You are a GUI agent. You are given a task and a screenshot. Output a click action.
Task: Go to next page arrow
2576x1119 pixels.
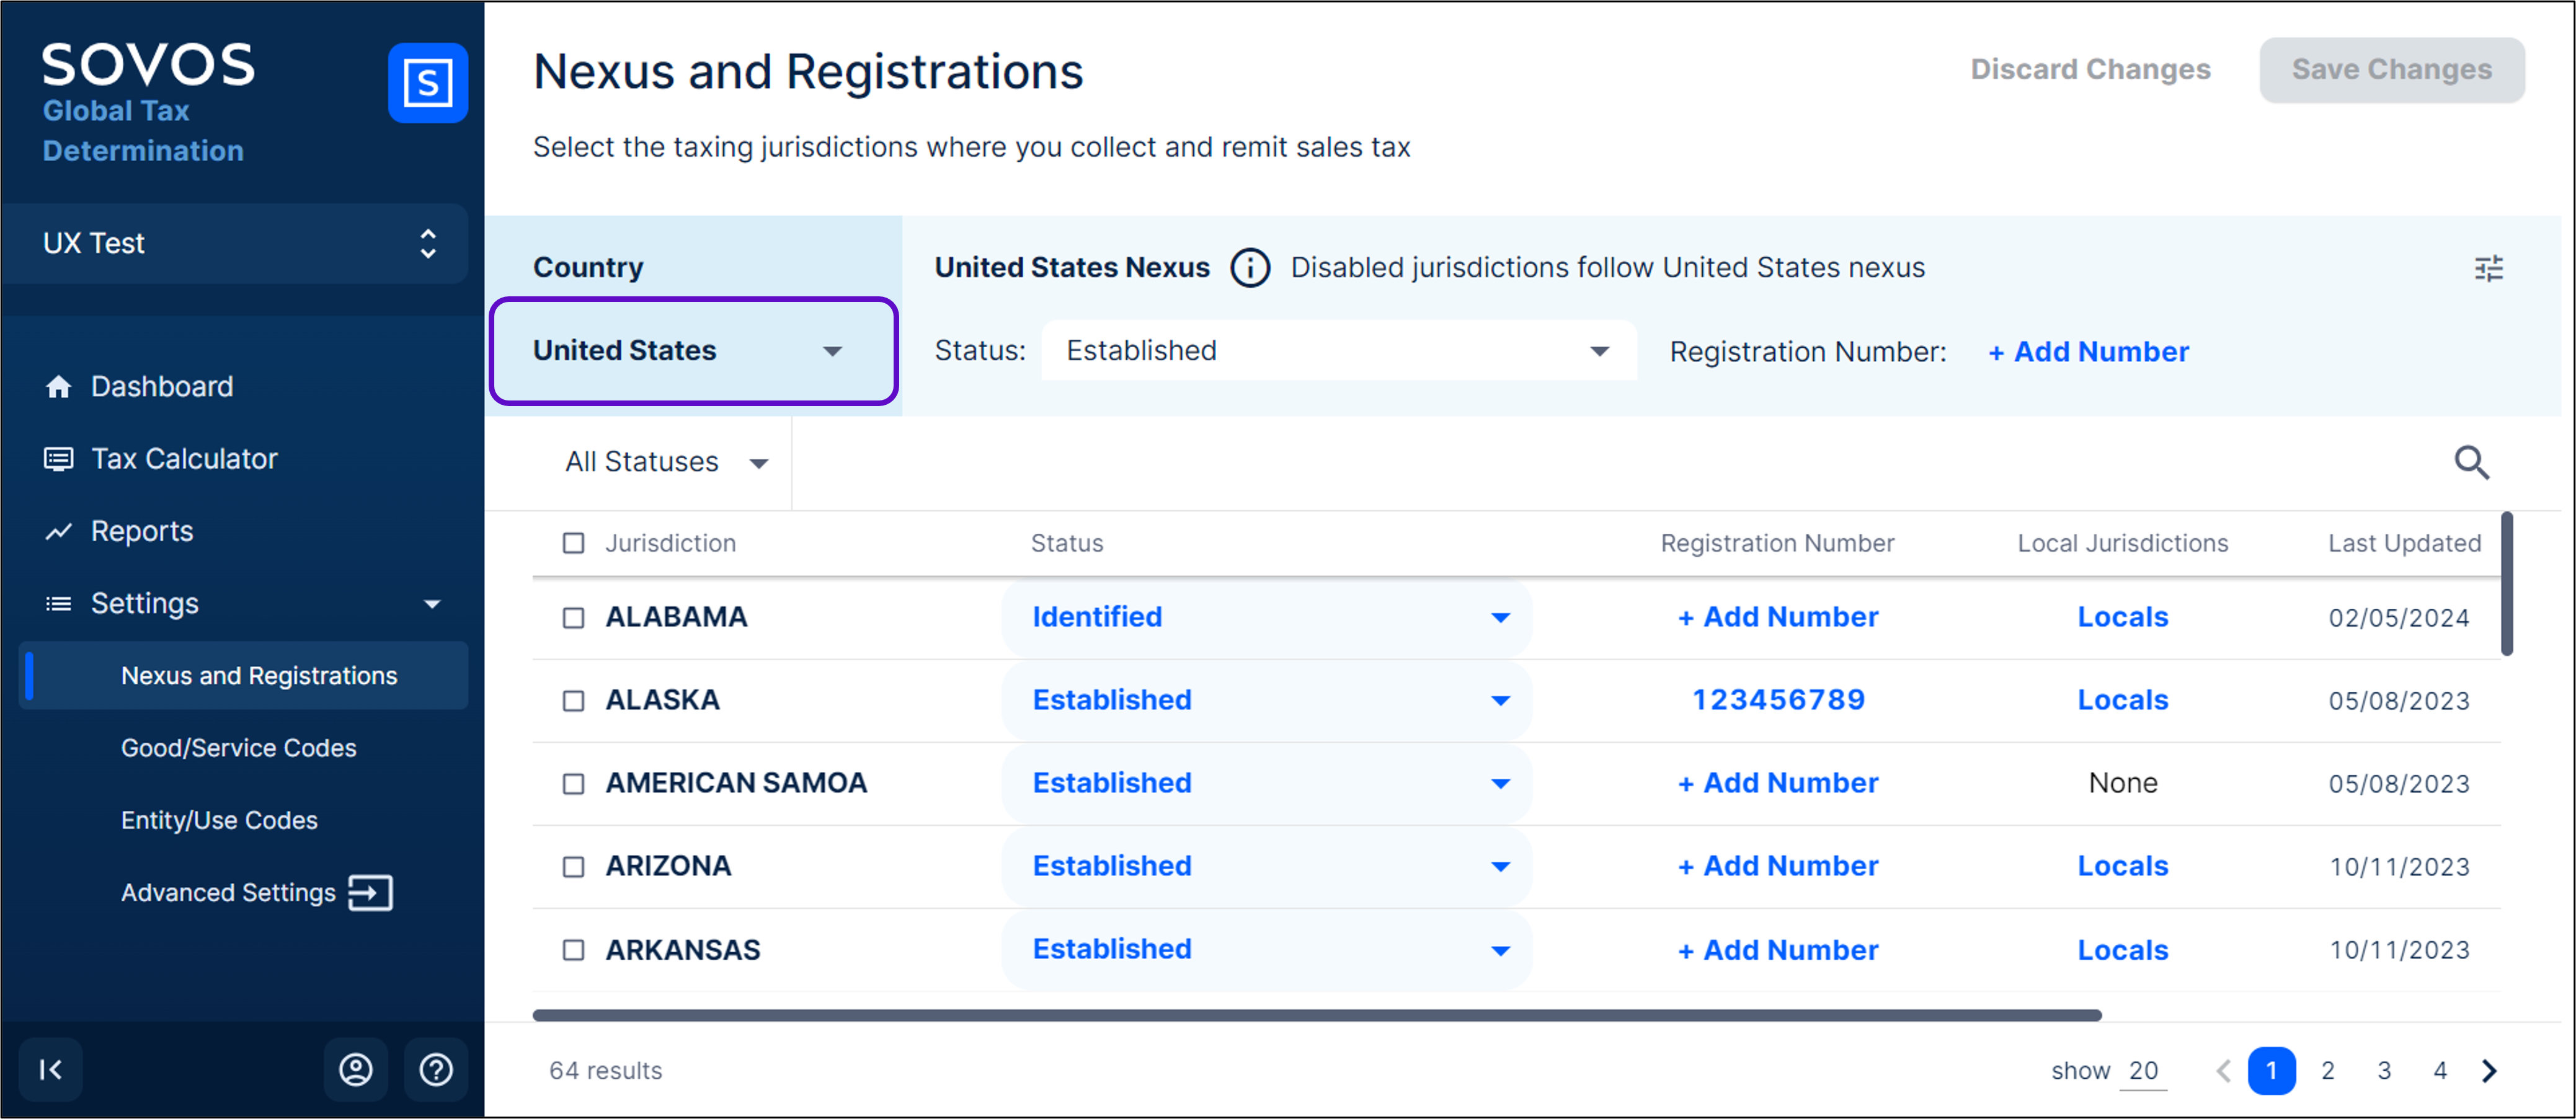2489,1070
